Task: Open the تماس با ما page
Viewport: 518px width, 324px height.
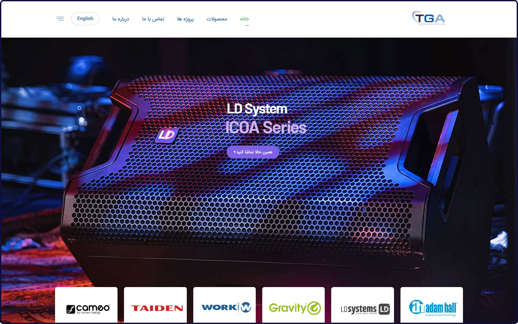Action: 153,19
